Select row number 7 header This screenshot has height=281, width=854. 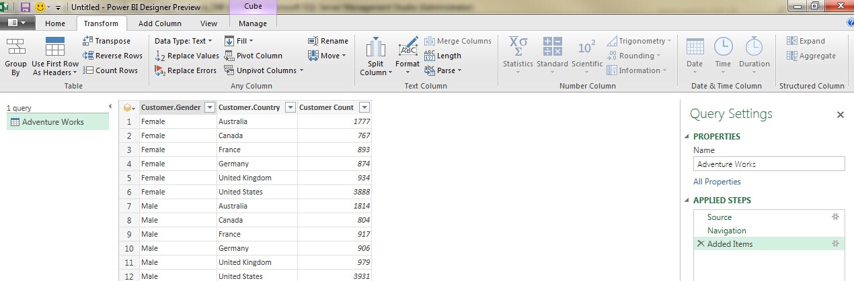129,206
